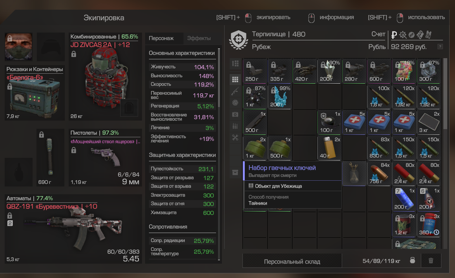455x278 pixels.
Task: Sort inventory items with the sort icon
Action: 235,63
